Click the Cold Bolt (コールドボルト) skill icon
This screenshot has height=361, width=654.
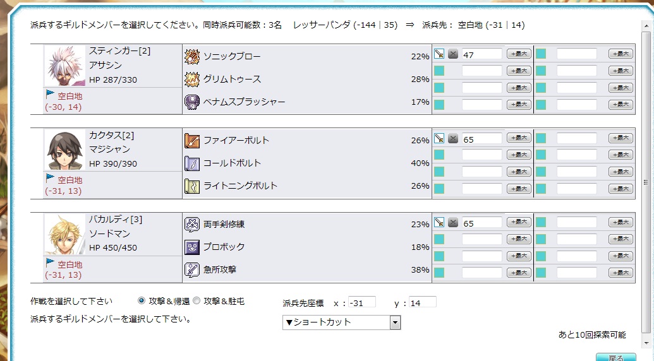[192, 163]
